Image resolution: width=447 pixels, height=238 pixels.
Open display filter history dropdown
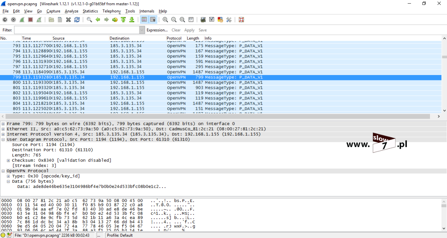tap(142, 30)
